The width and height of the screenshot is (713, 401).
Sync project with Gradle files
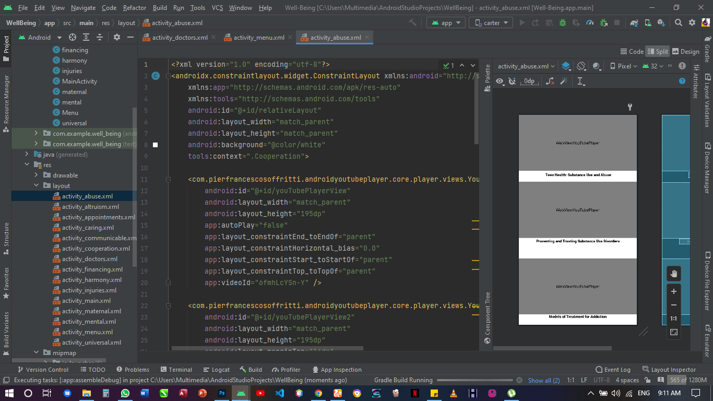(634, 23)
